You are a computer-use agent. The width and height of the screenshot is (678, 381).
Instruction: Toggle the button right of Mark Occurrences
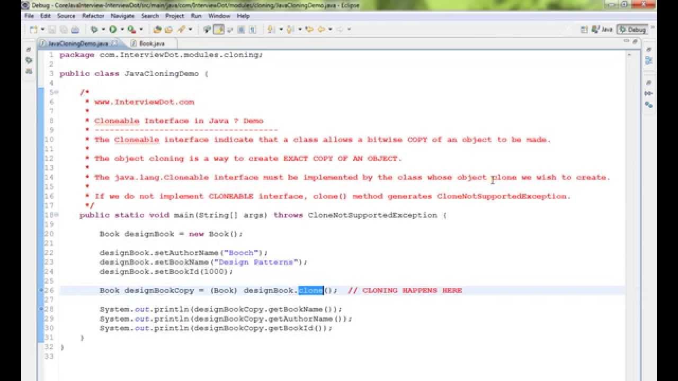230,30
